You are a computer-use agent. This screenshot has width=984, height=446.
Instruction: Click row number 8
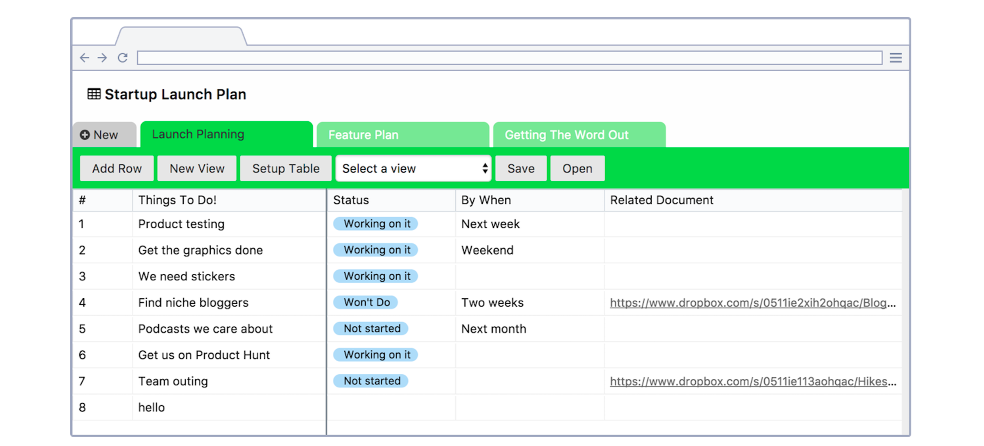click(82, 408)
